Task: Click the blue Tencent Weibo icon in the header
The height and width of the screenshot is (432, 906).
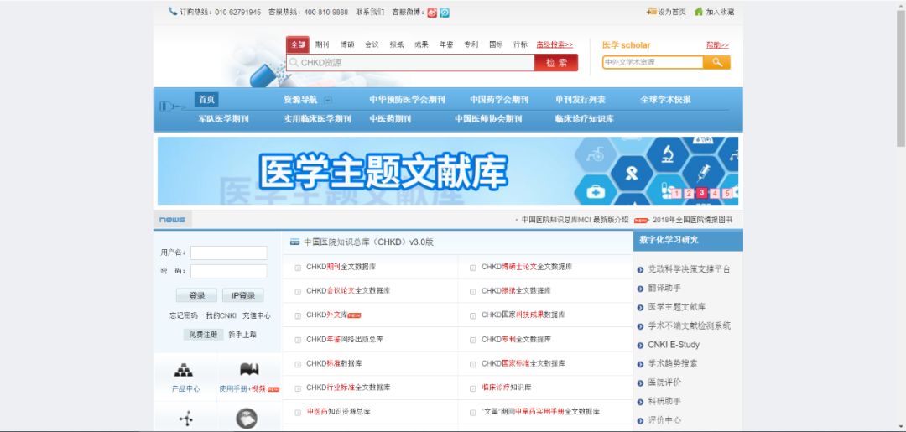Action: [445, 12]
